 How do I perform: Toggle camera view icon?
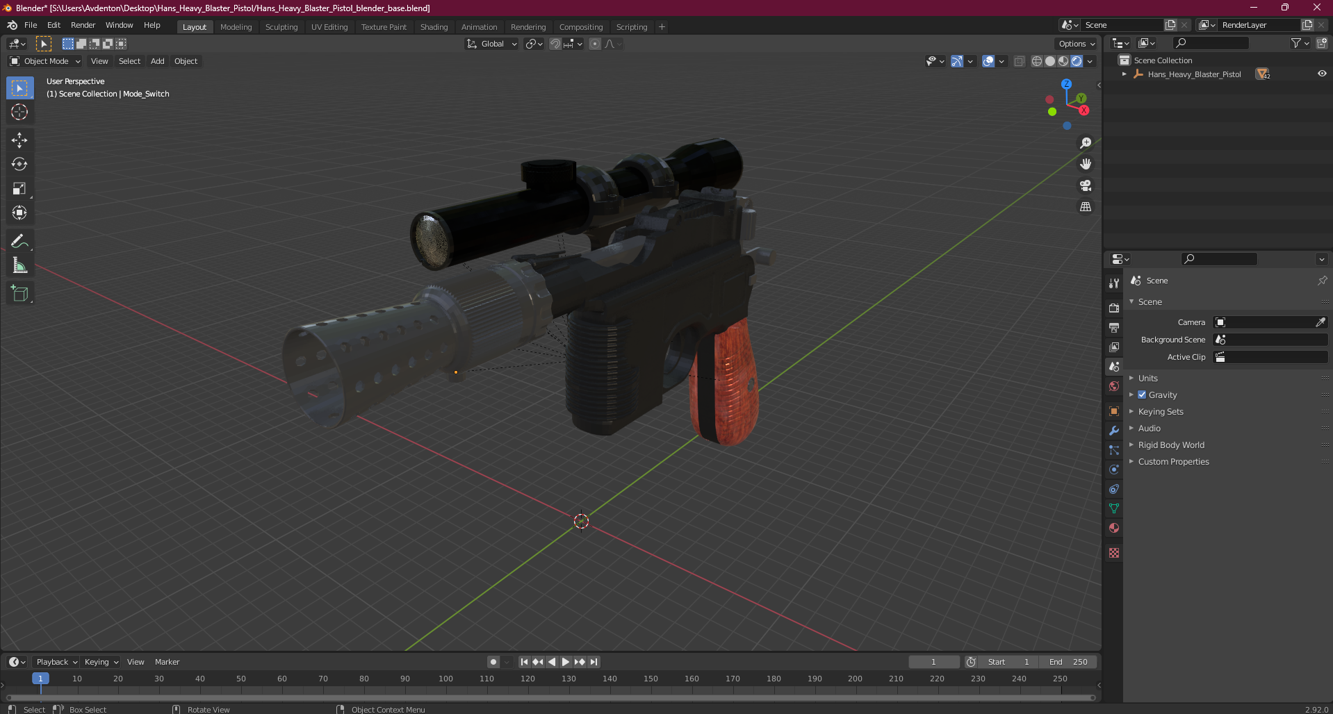pos(1086,185)
